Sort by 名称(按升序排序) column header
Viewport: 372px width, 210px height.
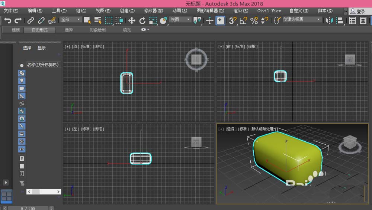pyautogui.click(x=43, y=65)
